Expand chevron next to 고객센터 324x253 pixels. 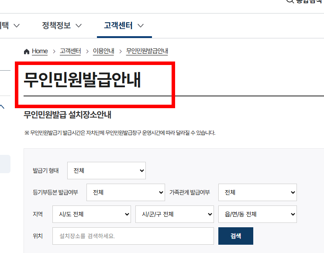tap(141, 26)
